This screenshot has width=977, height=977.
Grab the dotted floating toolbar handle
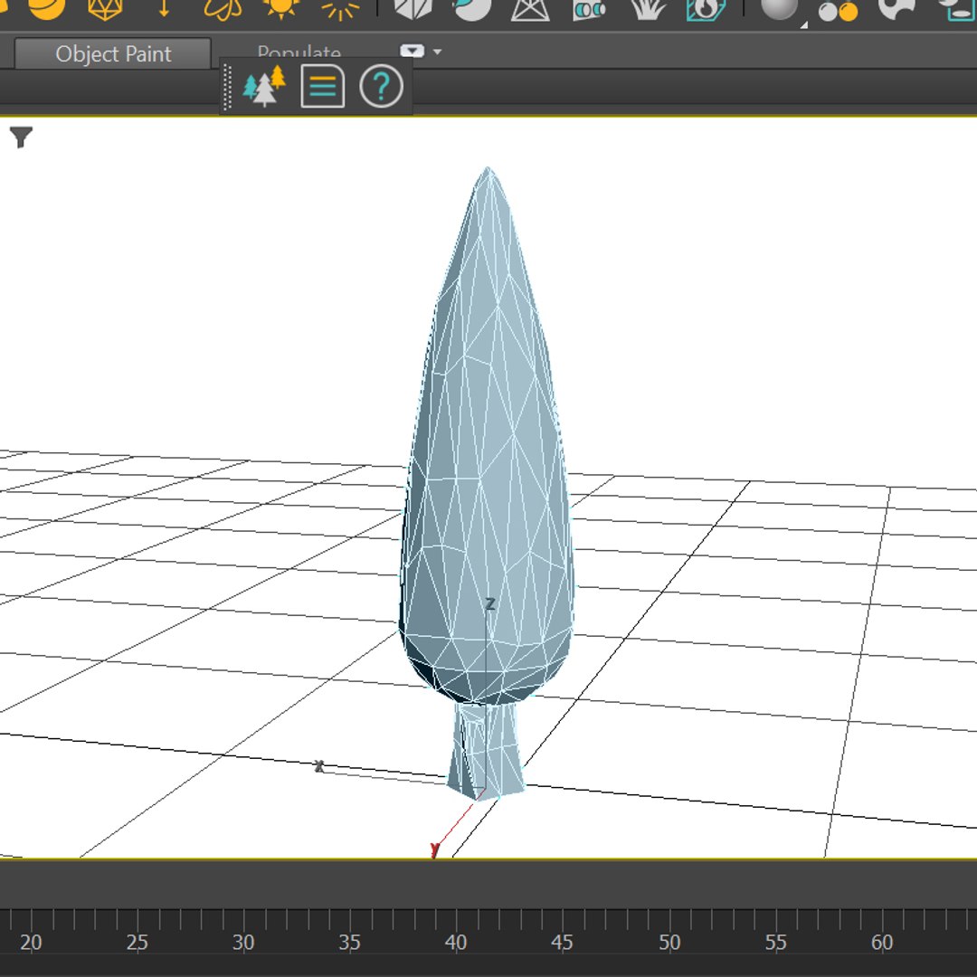(227, 87)
